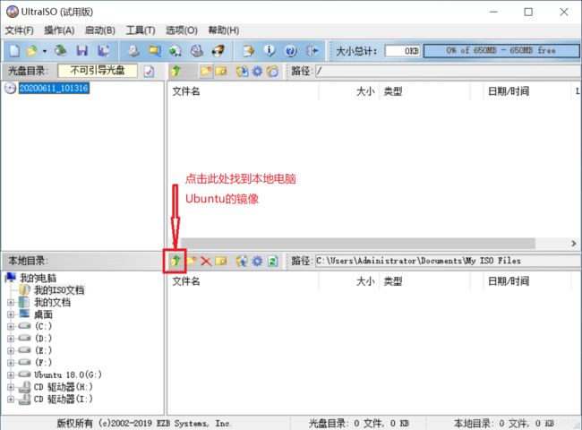Select 我的ISO文档 in local tree

59,290
